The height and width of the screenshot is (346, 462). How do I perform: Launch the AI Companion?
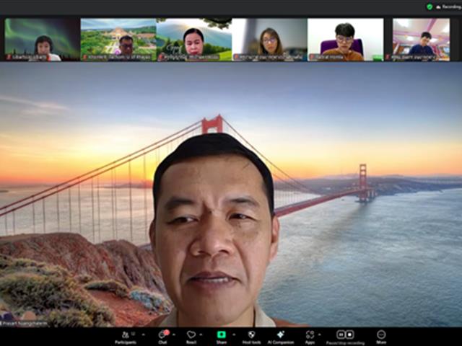[x=280, y=336]
